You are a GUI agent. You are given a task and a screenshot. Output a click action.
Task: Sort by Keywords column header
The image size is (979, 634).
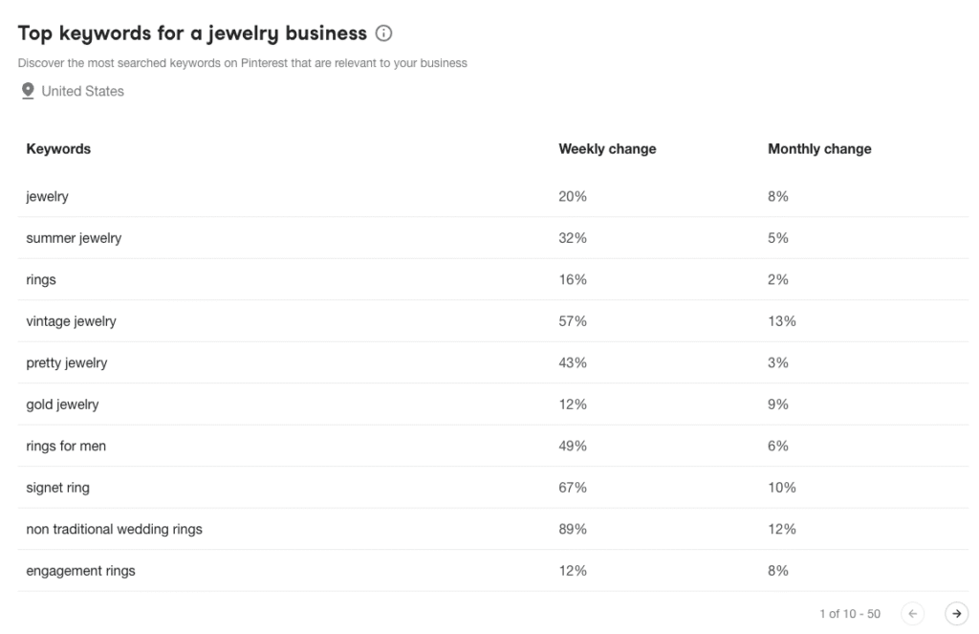(x=58, y=149)
